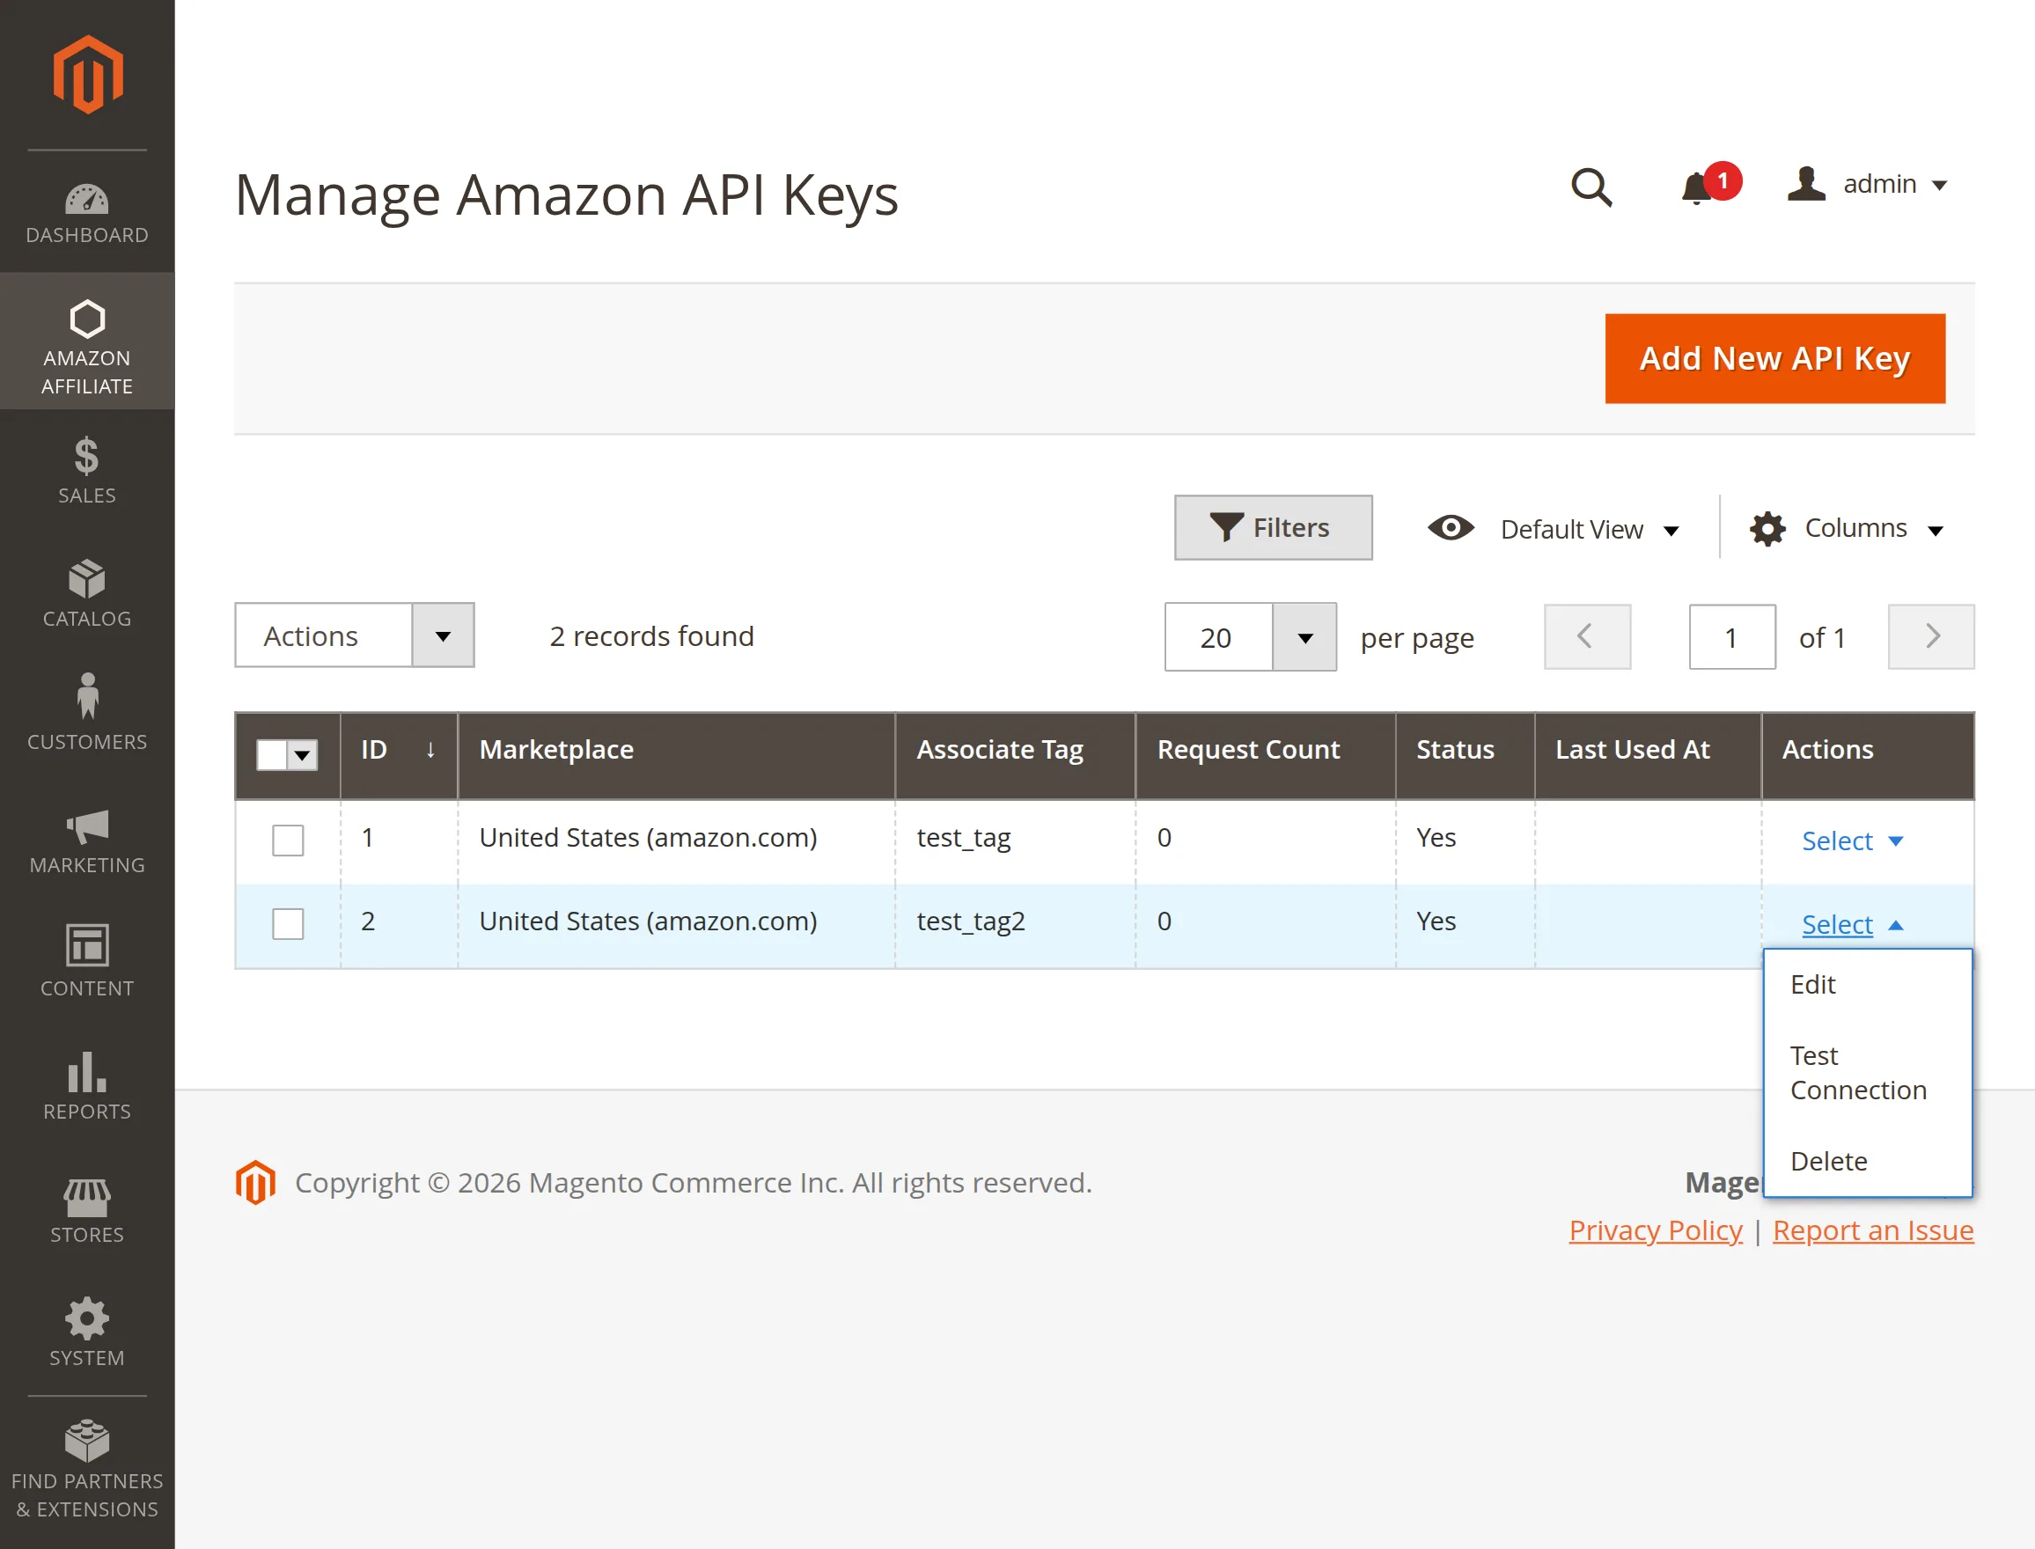Open Select actions for test_tag row
Screen dimensions: 2035x1549
pyautogui.click(x=1852, y=841)
